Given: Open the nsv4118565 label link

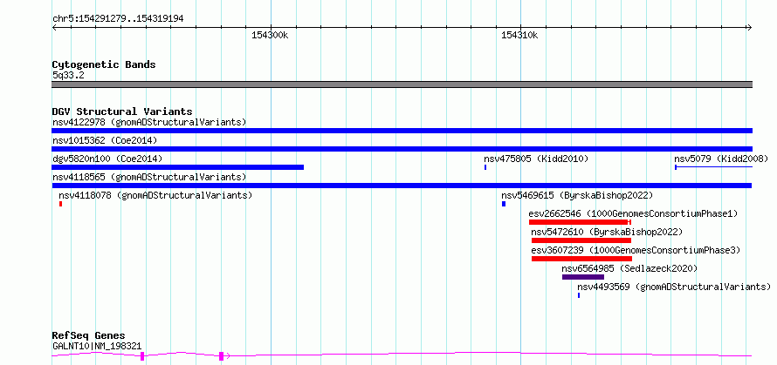Looking at the screenshot, I should coord(149,177).
